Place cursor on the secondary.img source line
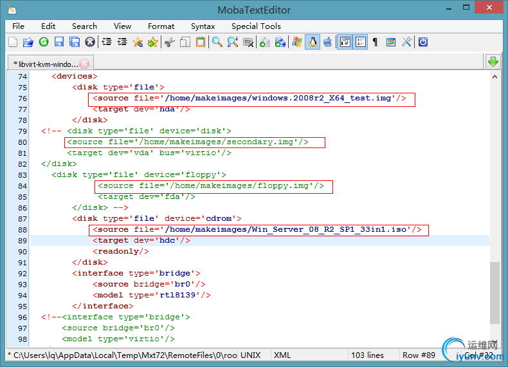Image resolution: width=508 pixels, height=367 pixels. tap(188, 142)
